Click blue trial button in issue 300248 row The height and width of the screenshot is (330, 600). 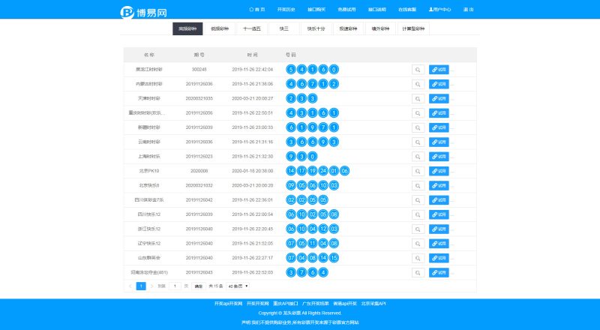point(439,70)
